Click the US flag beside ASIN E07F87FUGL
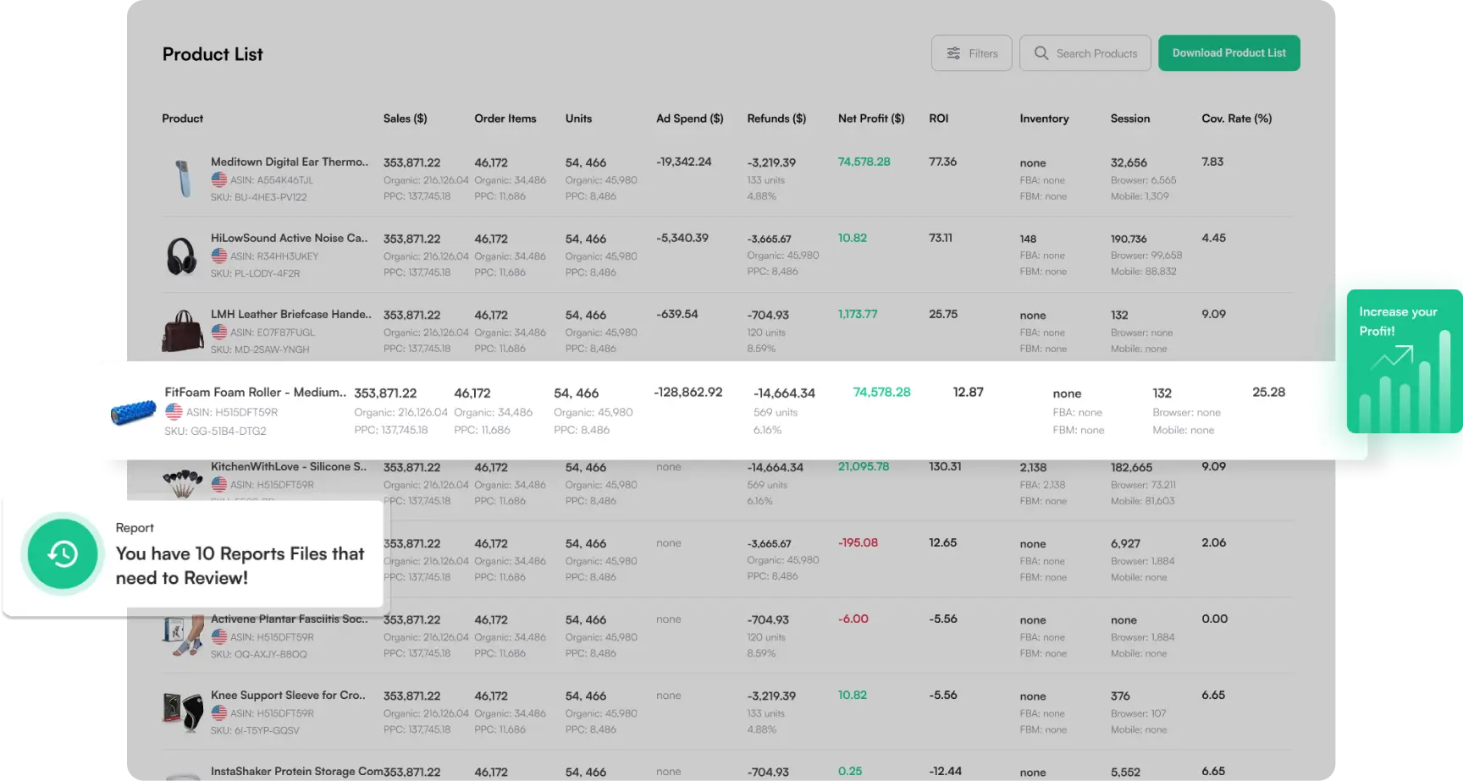 tap(219, 333)
